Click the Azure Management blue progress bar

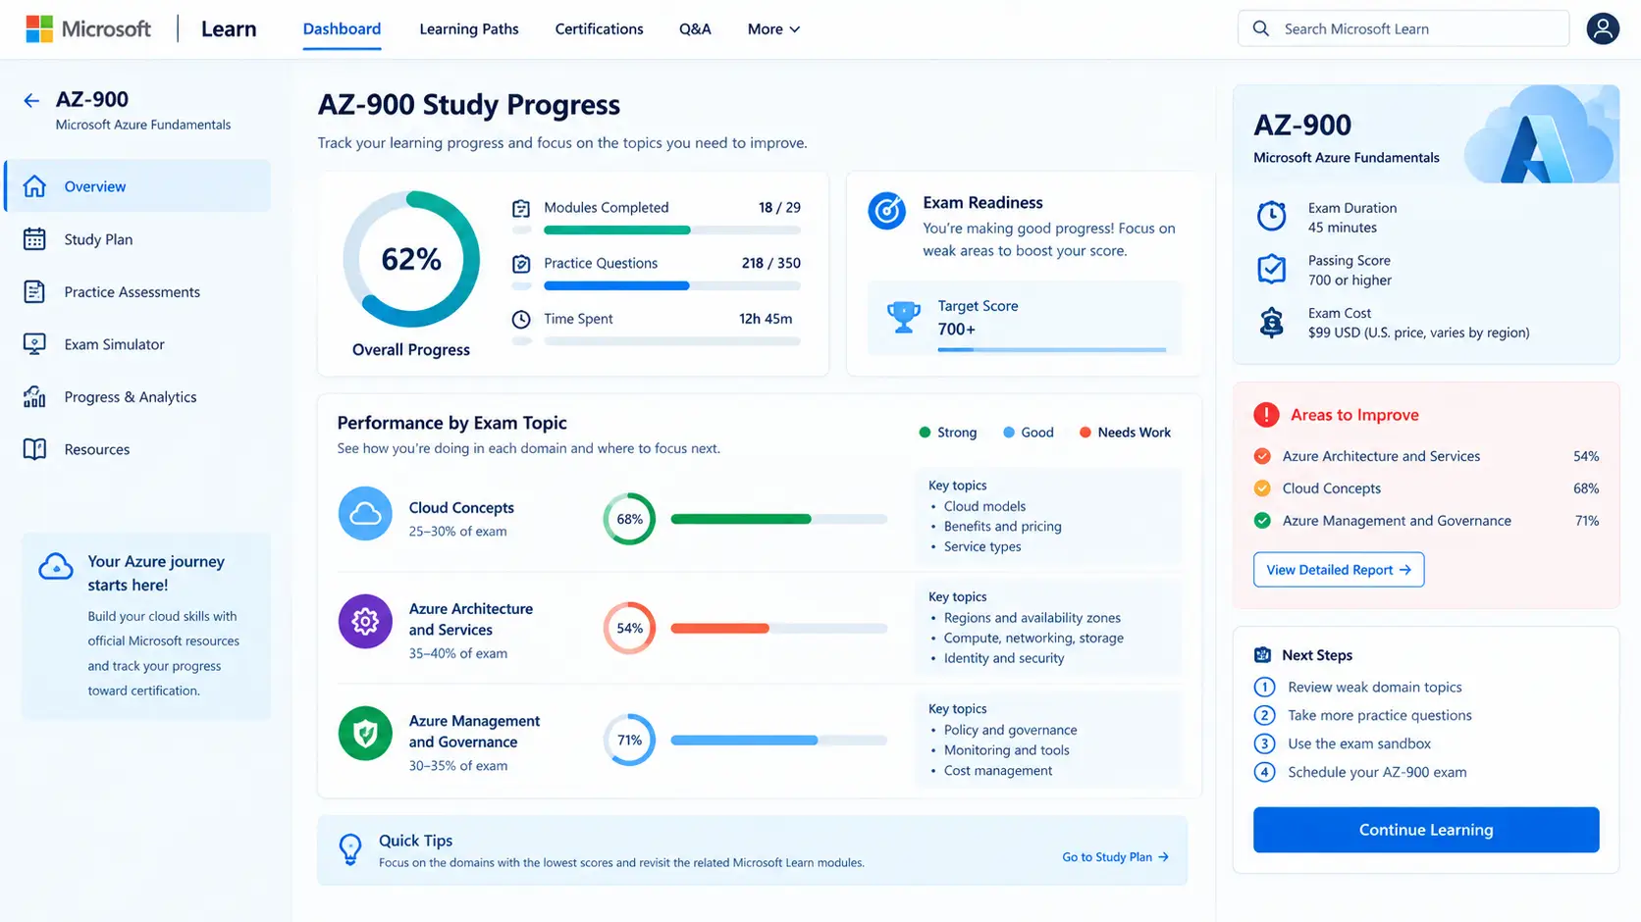778,741
